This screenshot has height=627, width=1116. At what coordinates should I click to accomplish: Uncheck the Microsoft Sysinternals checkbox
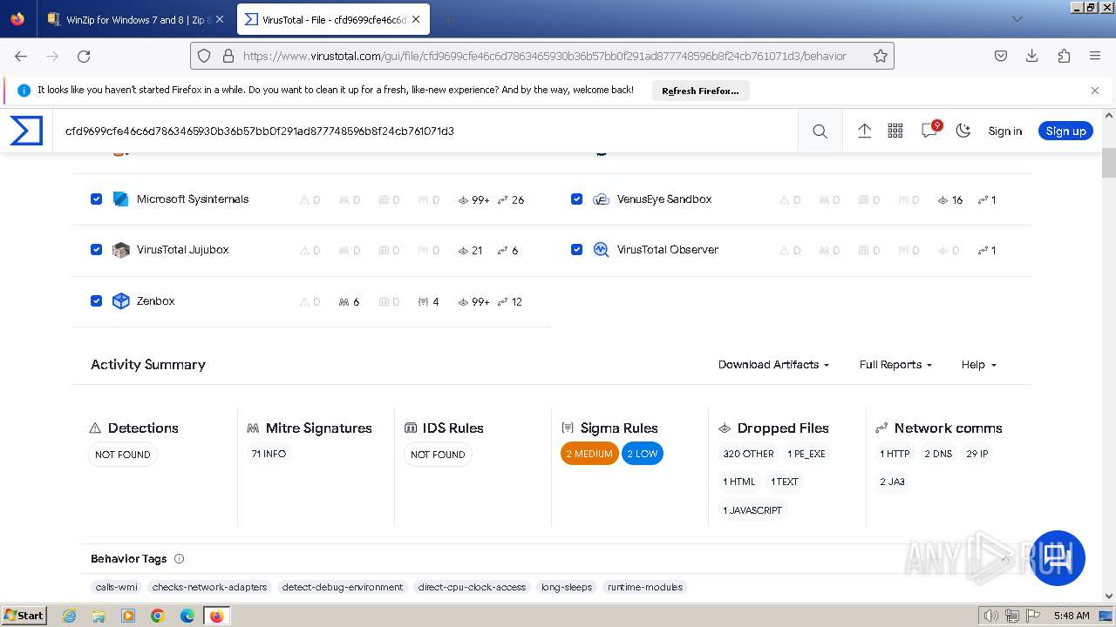point(97,199)
